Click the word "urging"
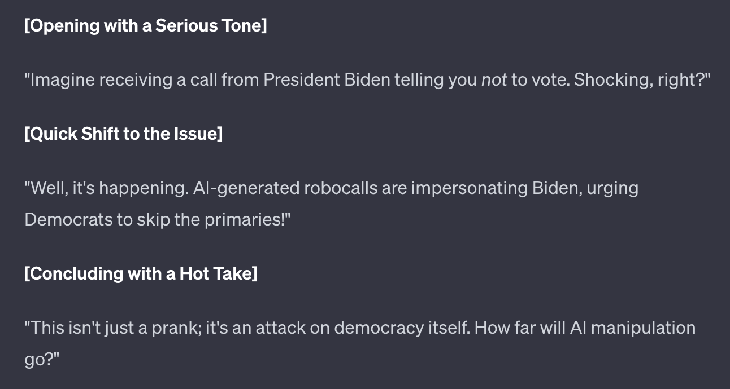This screenshot has width=730, height=389. (612, 188)
